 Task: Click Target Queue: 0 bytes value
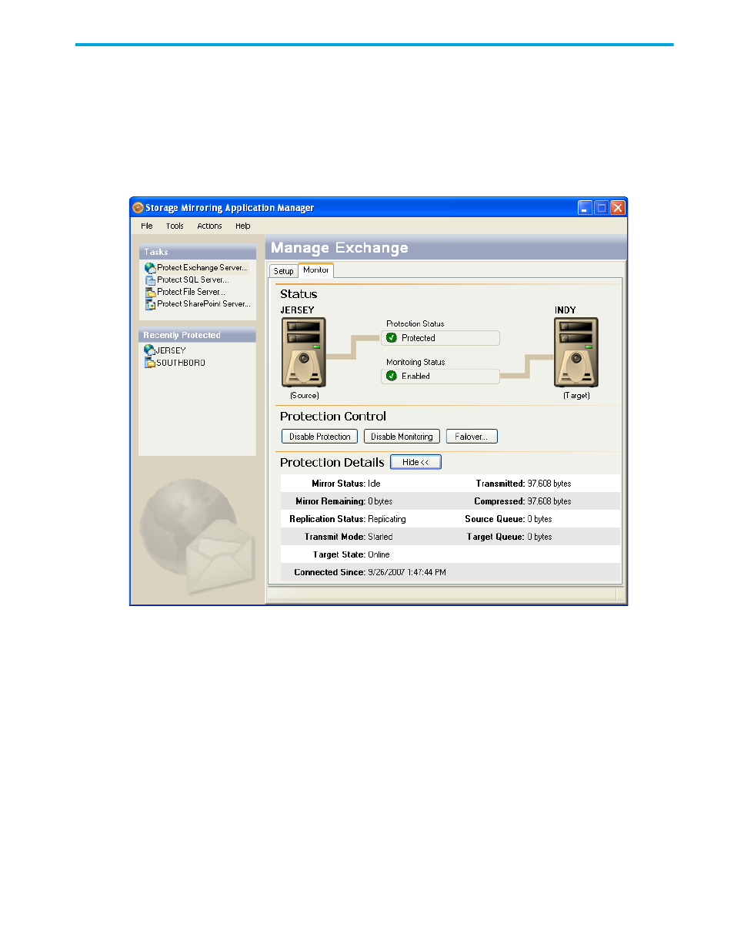(x=540, y=537)
